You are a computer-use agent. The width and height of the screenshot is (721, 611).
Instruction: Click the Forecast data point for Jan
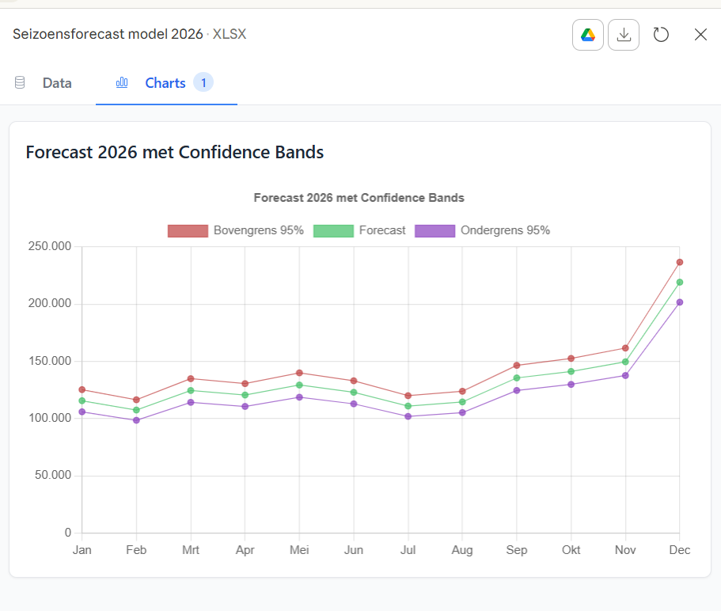pos(82,400)
